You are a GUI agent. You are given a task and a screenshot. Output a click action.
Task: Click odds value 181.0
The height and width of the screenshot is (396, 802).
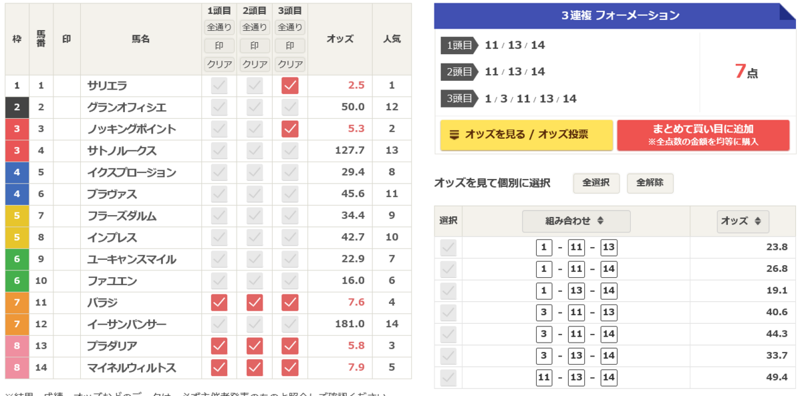click(350, 324)
